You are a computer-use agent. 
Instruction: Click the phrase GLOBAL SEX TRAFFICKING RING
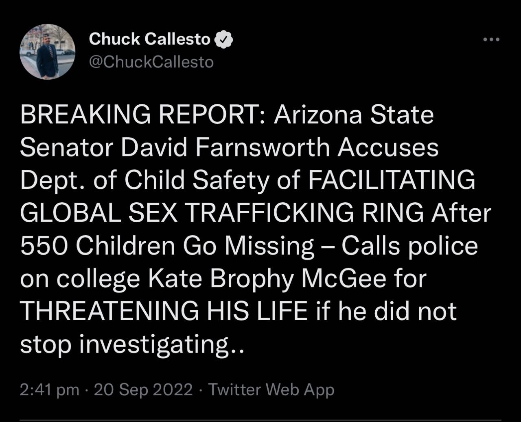click(x=221, y=213)
